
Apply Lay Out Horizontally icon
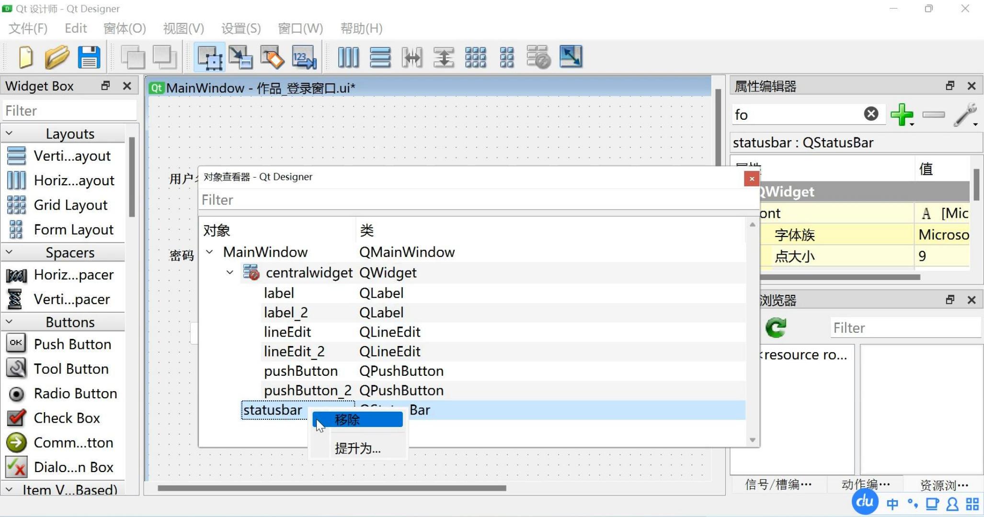pos(348,57)
